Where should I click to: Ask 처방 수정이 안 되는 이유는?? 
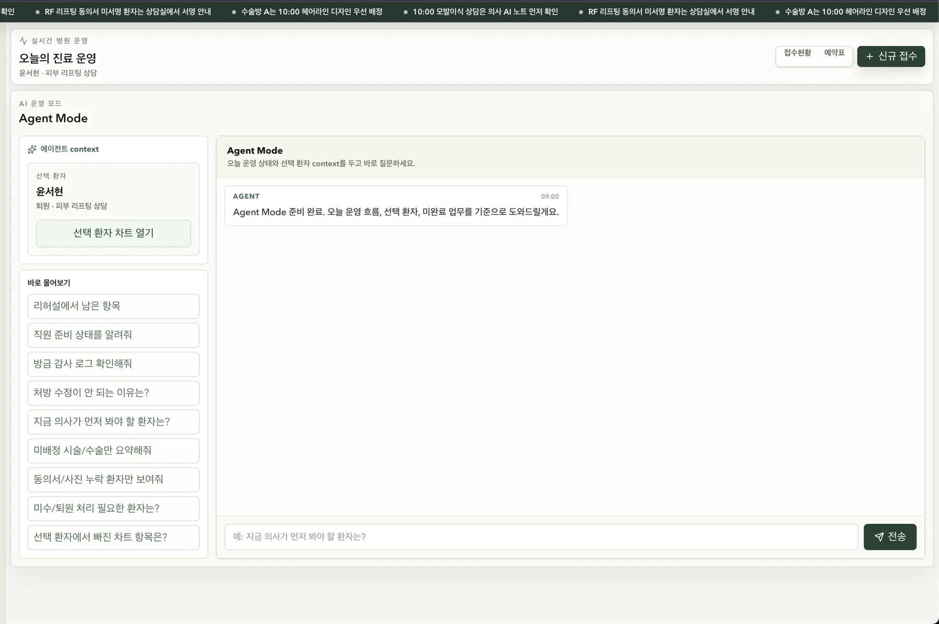point(113,393)
